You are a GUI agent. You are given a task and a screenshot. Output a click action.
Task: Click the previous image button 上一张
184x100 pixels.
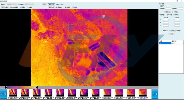[x=4, y=94]
